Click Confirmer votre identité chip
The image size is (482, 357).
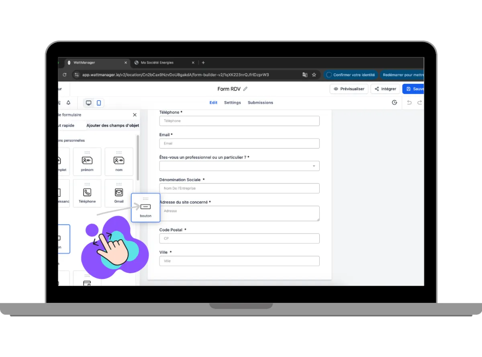350,75
